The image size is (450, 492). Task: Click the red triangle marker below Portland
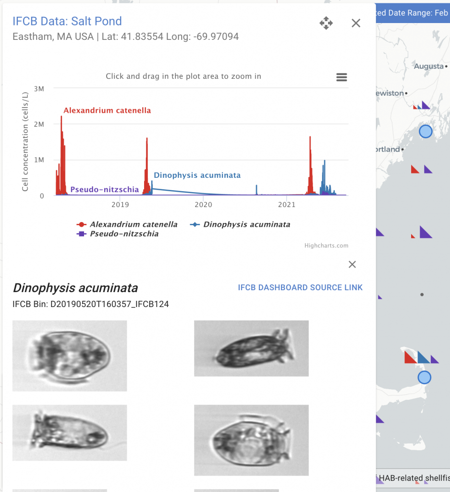click(x=415, y=169)
